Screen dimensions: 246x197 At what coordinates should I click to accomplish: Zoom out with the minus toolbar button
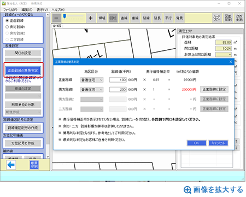56,18
